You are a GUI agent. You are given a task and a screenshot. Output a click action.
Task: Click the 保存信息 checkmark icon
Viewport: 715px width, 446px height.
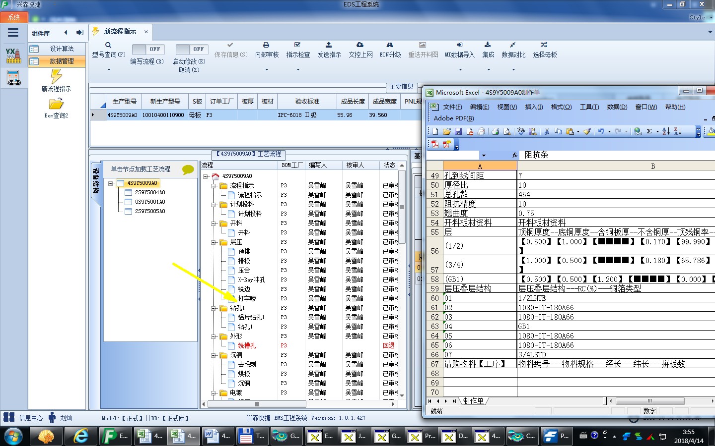coord(230,45)
